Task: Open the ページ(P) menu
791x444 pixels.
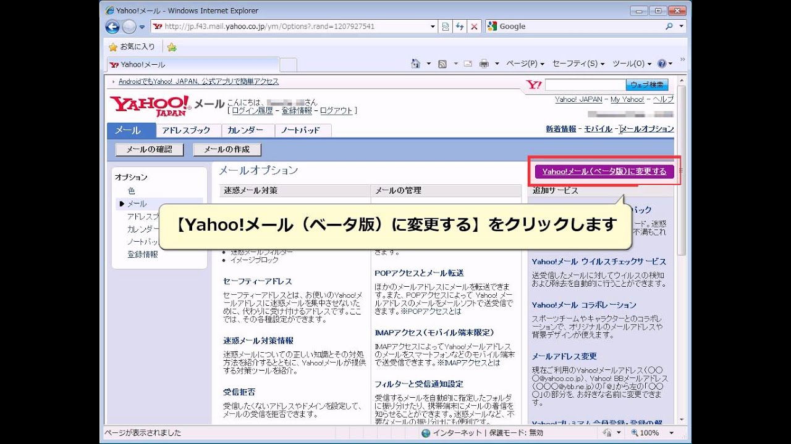Action: pos(525,64)
